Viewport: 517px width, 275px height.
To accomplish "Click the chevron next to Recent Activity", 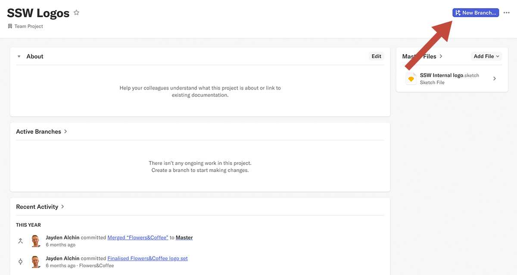I will point(62,207).
